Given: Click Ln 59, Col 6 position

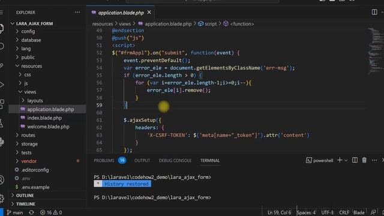Looking at the screenshot, I should [x=280, y=212].
